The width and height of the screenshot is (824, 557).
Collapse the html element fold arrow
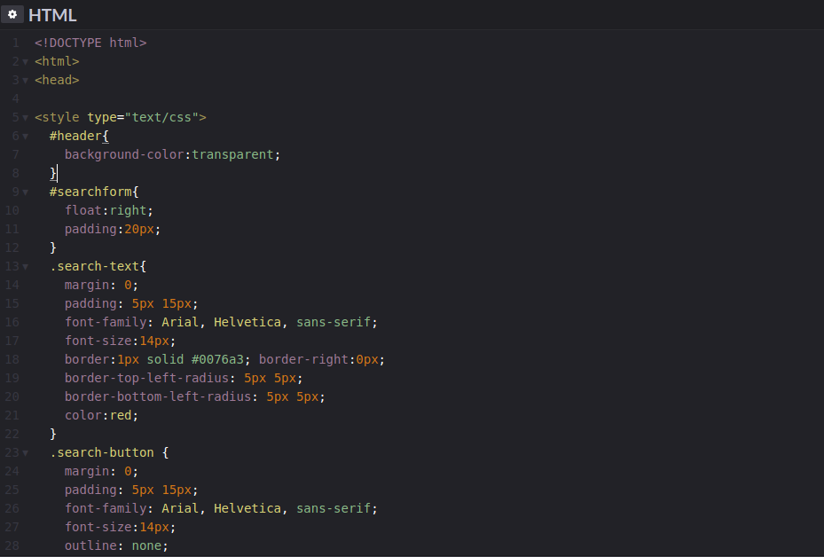pos(24,60)
